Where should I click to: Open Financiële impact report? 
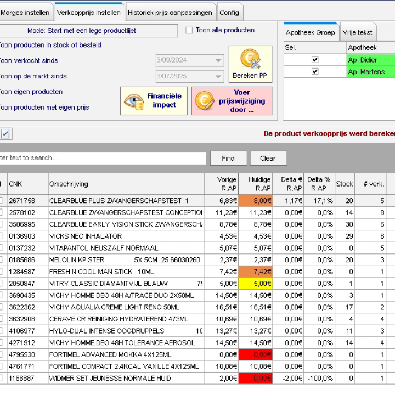point(154,101)
